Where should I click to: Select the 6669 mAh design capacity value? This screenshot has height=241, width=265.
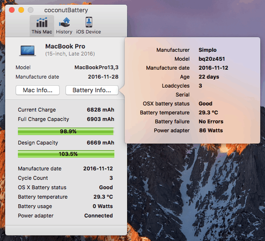pyautogui.click(x=100, y=143)
